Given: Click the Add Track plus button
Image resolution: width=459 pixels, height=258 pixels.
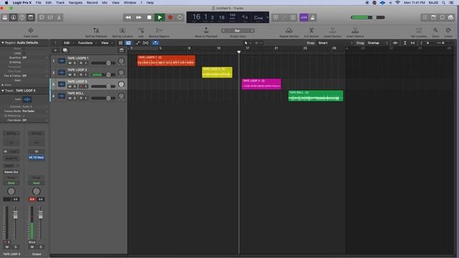Looking at the screenshot, I should coord(55,50).
